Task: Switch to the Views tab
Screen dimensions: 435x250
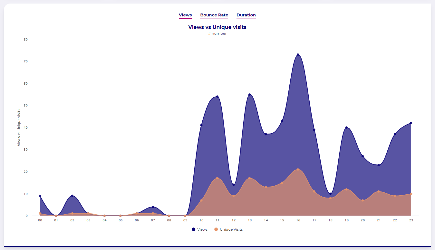Action: [x=185, y=15]
